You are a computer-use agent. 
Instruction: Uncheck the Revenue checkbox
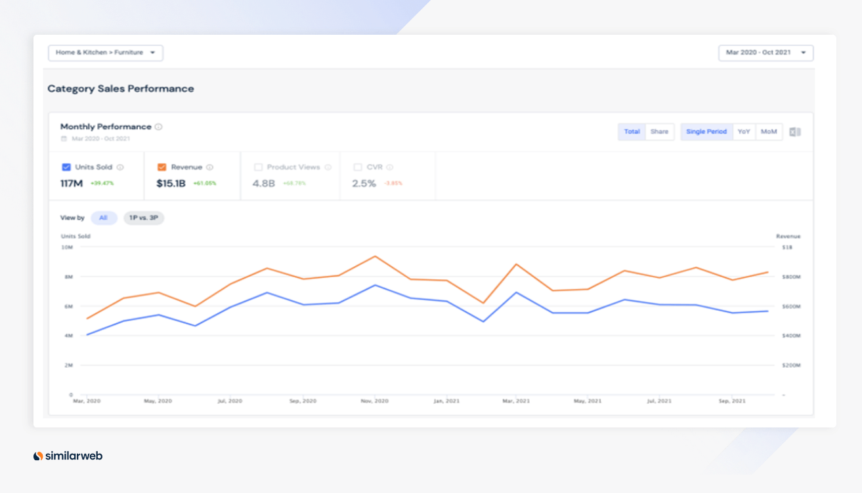pos(162,167)
